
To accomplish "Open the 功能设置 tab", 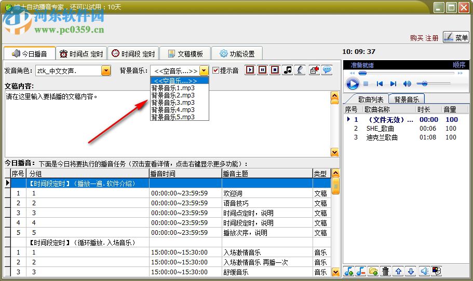I will pyautogui.click(x=237, y=54).
